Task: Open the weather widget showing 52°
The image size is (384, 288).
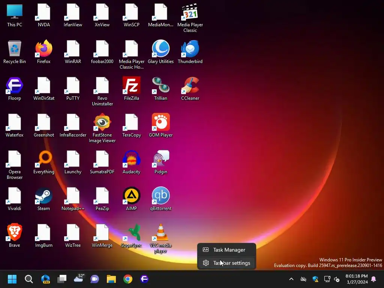Action: coord(79,279)
